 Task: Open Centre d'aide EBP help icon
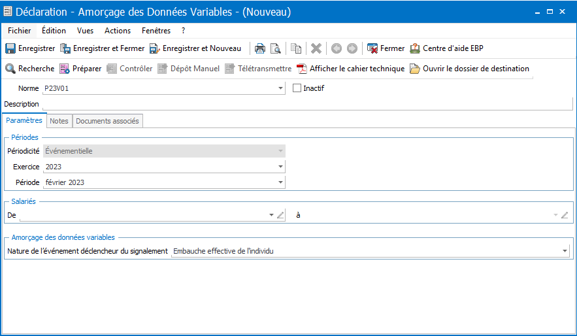pyautogui.click(x=415, y=48)
